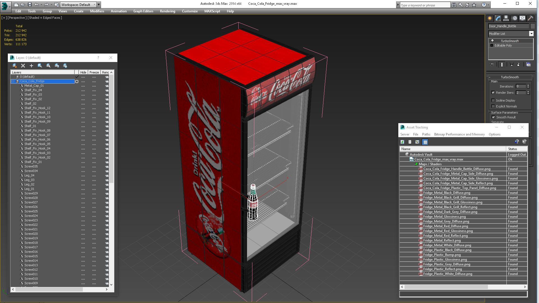Click Create New Layer icon in Layer dialog

click(15, 66)
